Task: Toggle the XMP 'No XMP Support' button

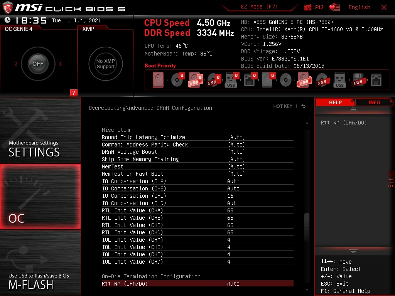Action: pyautogui.click(x=106, y=64)
